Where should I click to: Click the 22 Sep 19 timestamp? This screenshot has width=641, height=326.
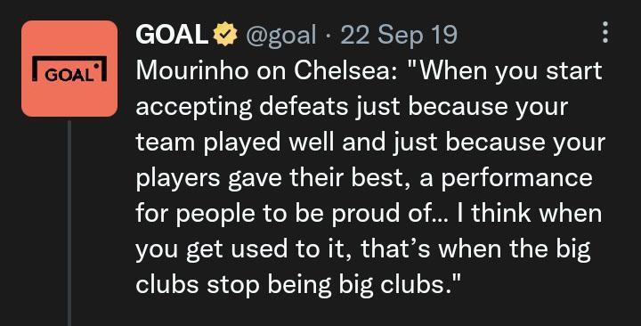coord(399,35)
